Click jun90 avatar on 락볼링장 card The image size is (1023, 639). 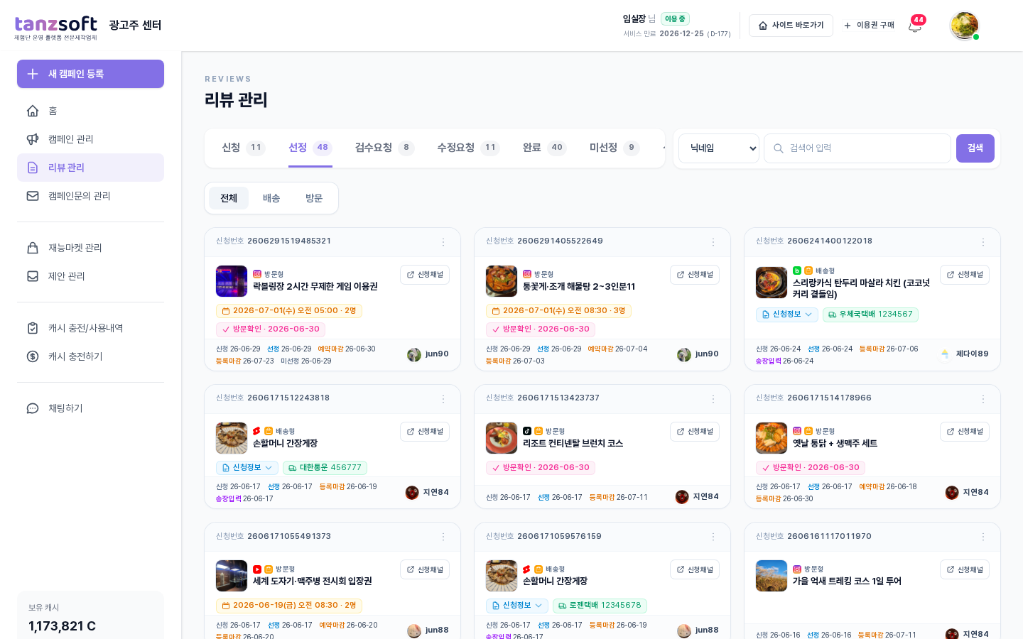pos(414,354)
